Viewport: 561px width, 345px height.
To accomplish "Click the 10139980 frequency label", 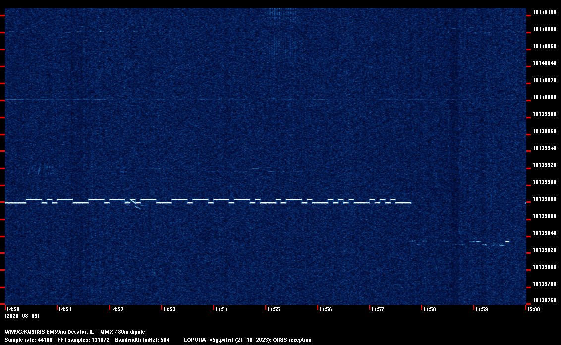I will click(x=544, y=114).
